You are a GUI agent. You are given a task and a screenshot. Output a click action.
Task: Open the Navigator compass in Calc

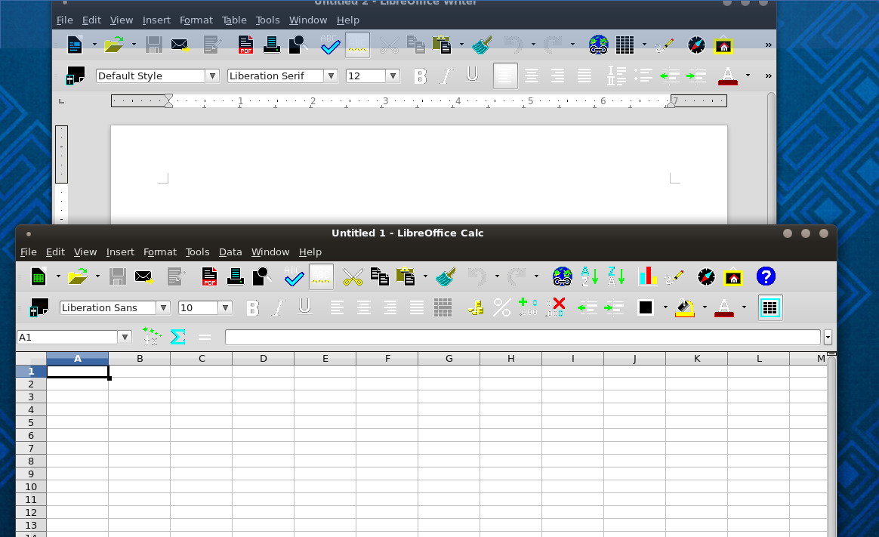(x=706, y=276)
